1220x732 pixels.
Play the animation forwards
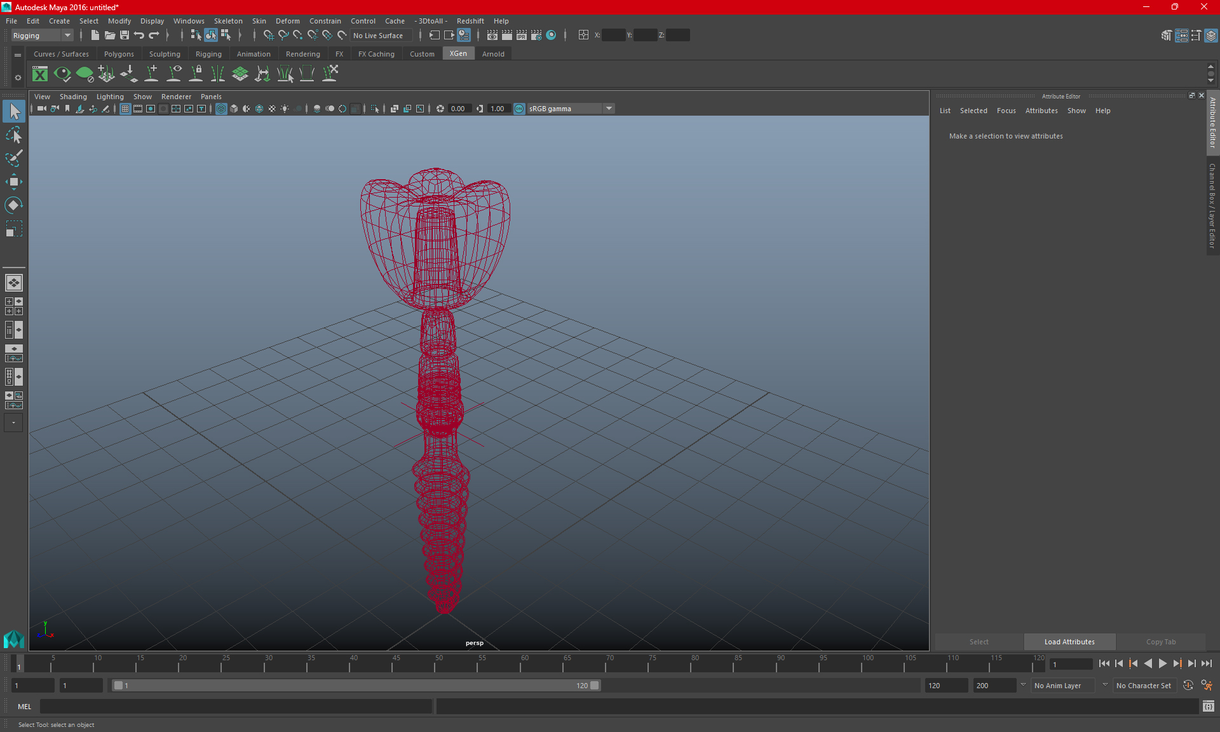tap(1162, 663)
